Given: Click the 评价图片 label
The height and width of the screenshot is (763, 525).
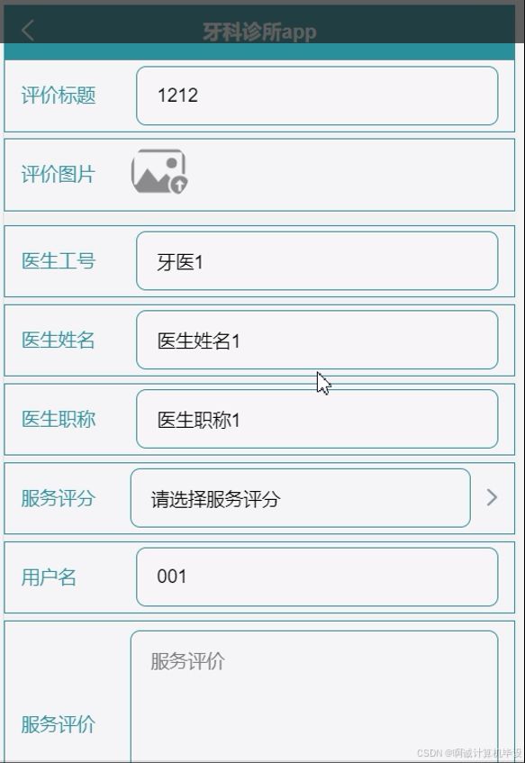Looking at the screenshot, I should click(58, 174).
